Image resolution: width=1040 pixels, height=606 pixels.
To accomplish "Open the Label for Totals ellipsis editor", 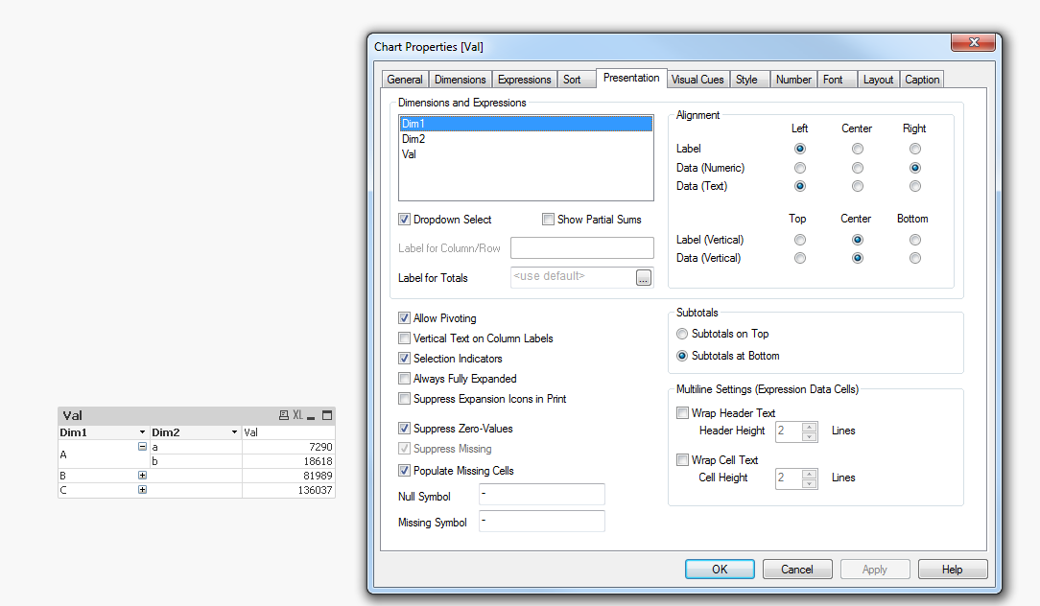I will click(x=644, y=277).
